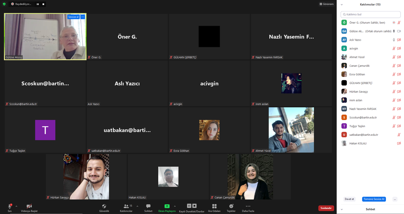Collapse Sohbet panel chevron
The height and width of the screenshot is (214, 404).
342,209
